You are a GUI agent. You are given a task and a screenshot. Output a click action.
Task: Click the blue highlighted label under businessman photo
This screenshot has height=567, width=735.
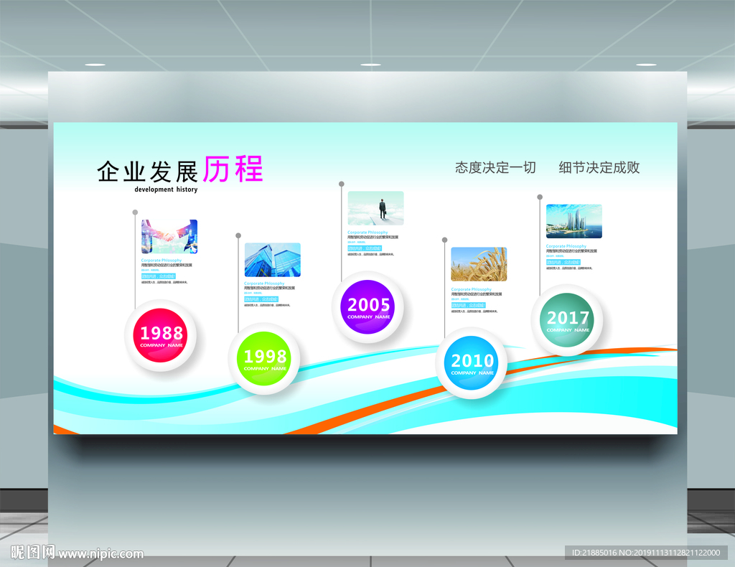click(x=365, y=248)
